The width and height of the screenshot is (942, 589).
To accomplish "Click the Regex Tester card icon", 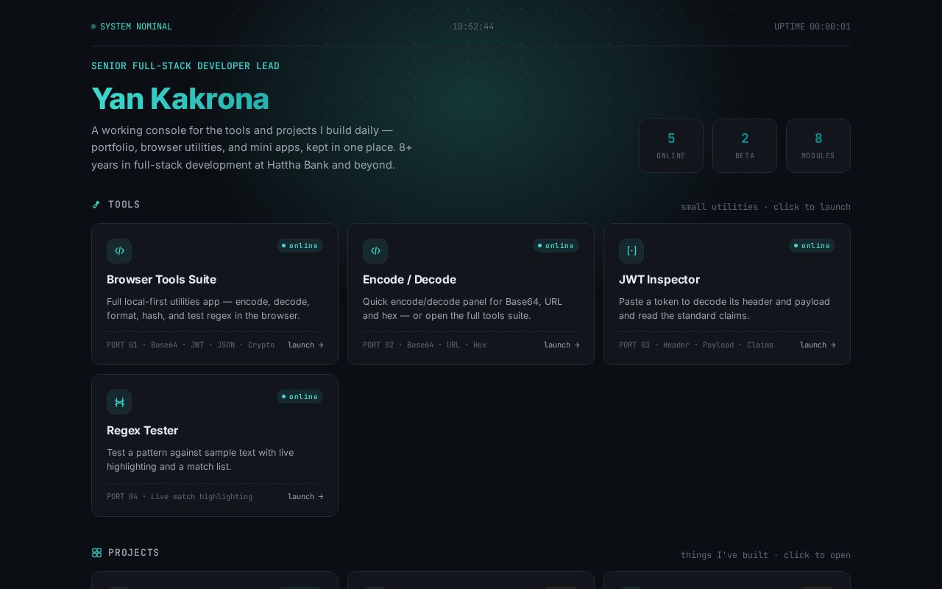I will click(x=119, y=402).
